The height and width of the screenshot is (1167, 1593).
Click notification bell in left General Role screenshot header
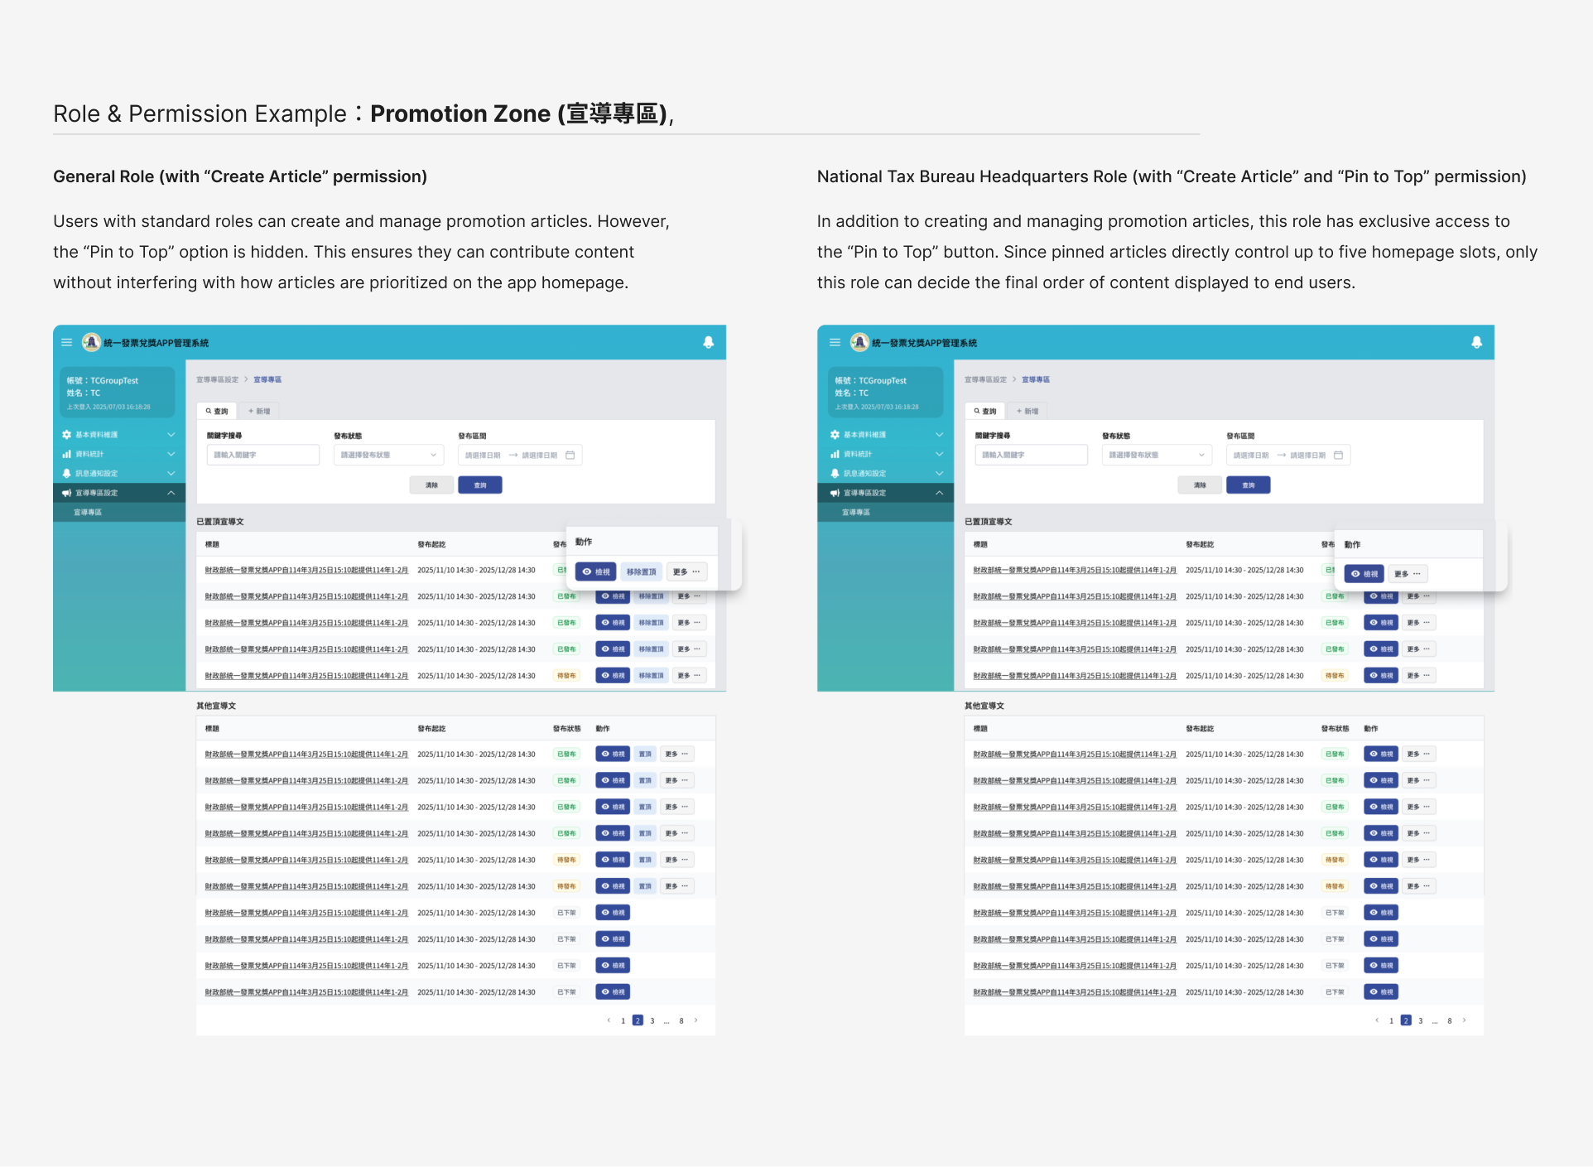[x=708, y=342]
